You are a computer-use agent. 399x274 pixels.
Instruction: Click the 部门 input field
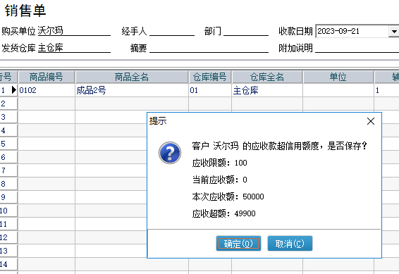tap(246, 31)
